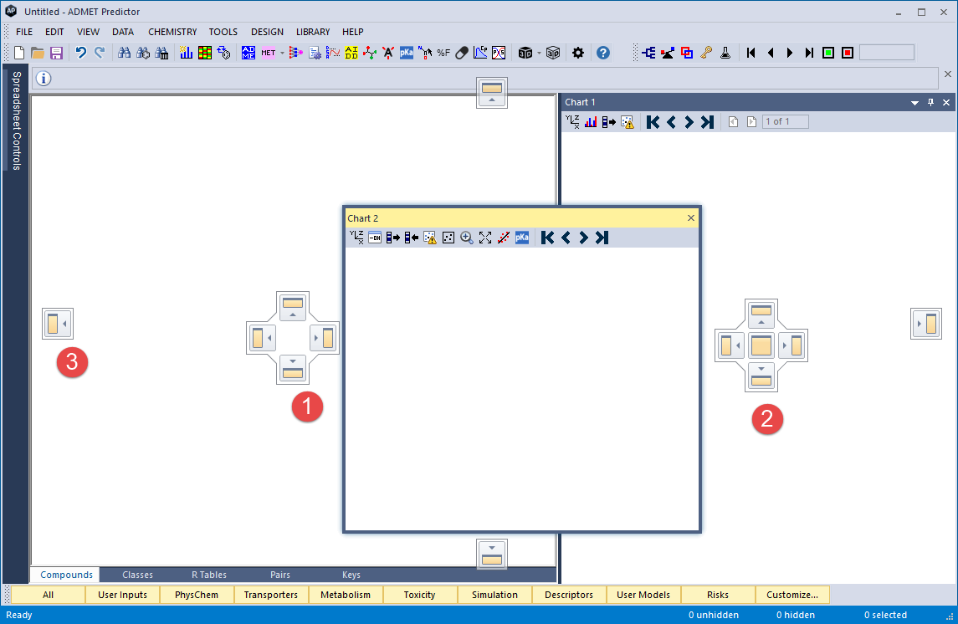
Task: Click the %F bioavailability toolbar icon
Action: pos(443,53)
